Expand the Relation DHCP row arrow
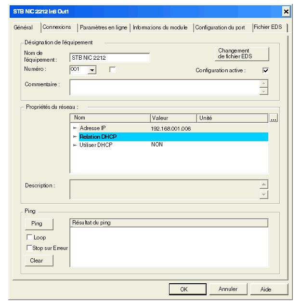Viewport: 301px width, 303px height. coord(75,137)
